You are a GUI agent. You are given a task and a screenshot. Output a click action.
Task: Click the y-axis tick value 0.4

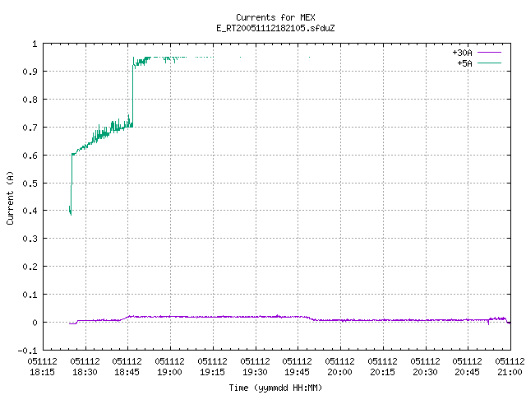pos(30,211)
